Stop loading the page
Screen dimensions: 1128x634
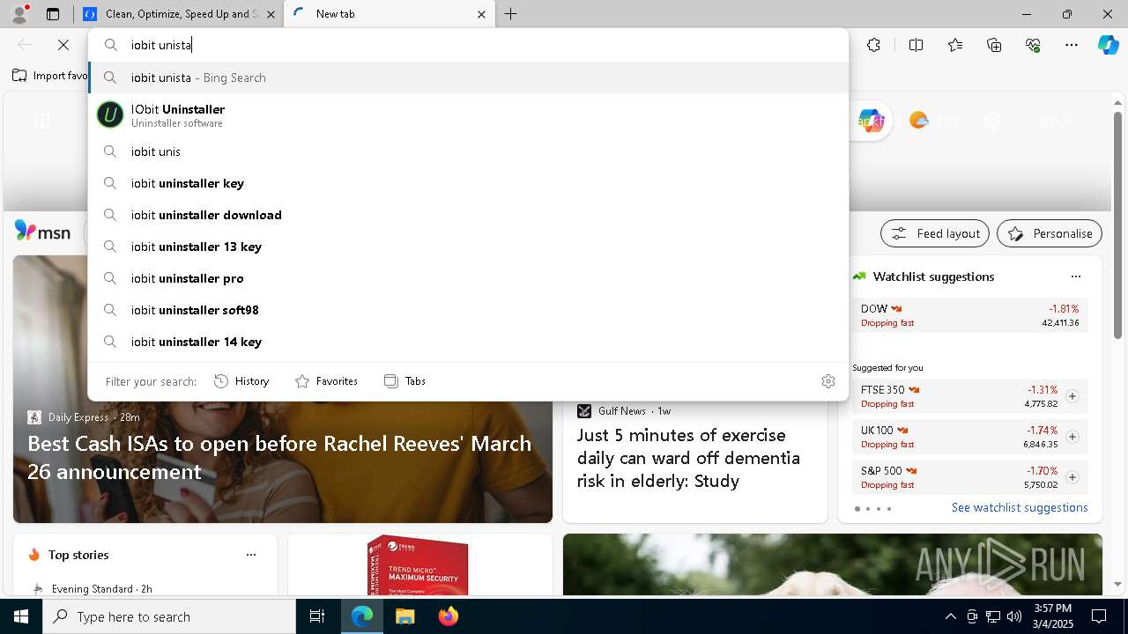click(x=63, y=45)
